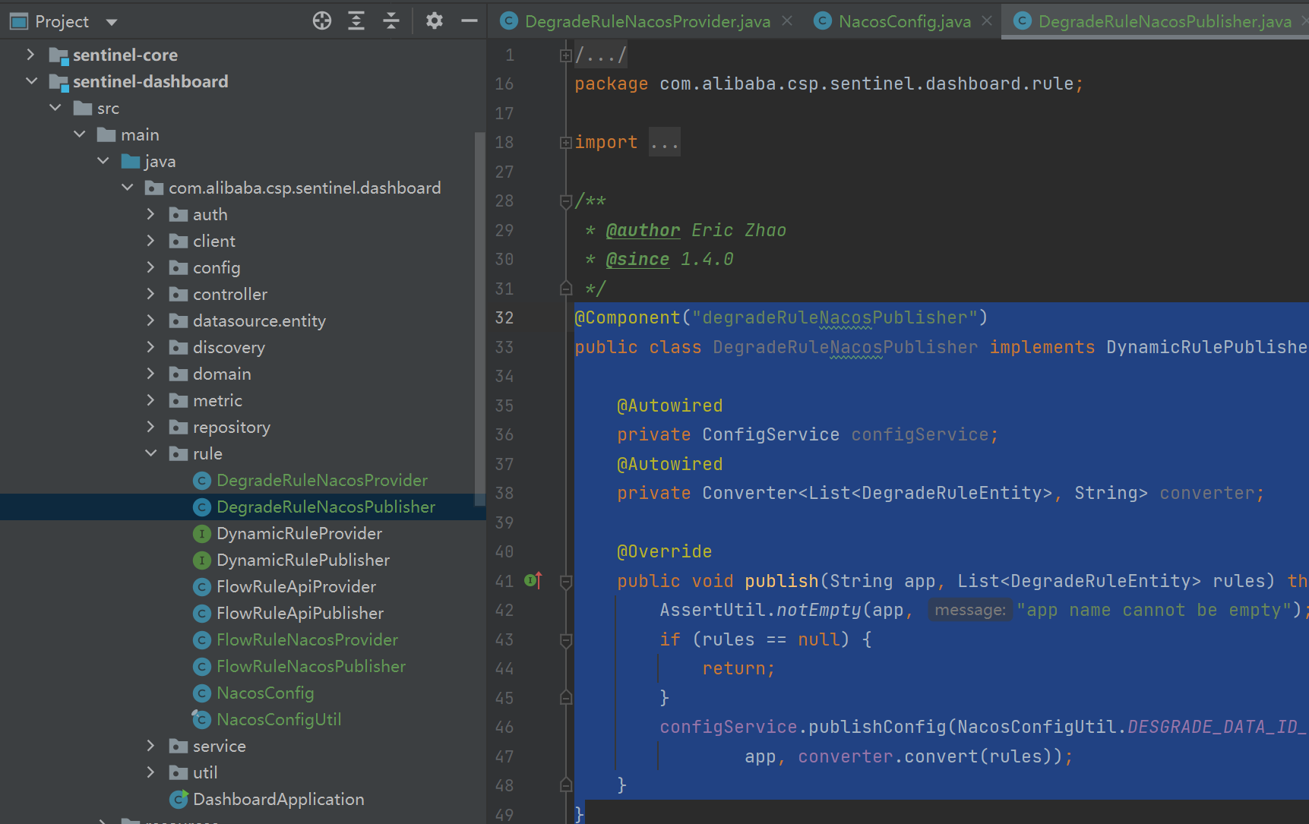Collapse the main folder
1309x824 pixels.
tap(80, 134)
